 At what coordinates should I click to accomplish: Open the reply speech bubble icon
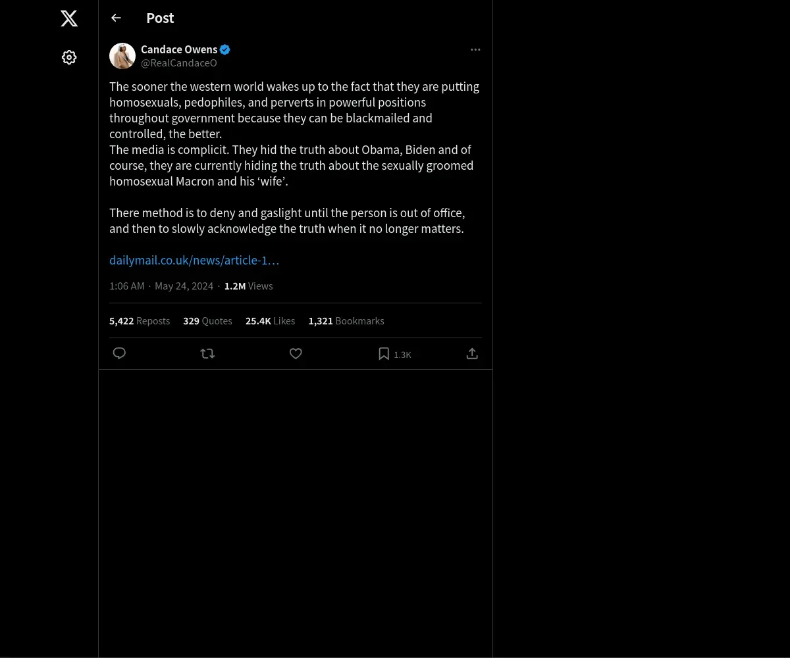click(119, 353)
